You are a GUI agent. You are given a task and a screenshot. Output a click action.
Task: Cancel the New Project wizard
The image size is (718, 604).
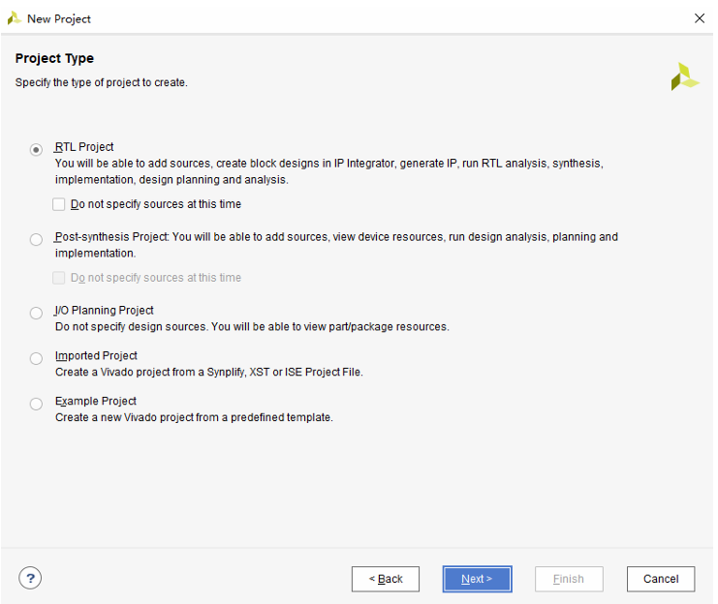click(661, 579)
